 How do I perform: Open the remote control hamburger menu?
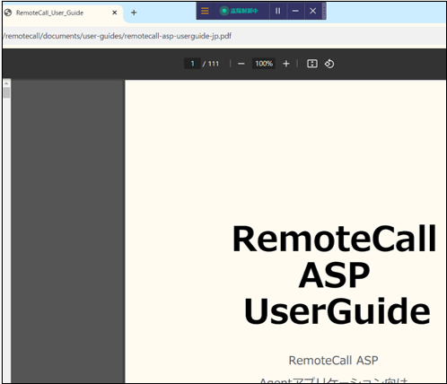tap(205, 11)
